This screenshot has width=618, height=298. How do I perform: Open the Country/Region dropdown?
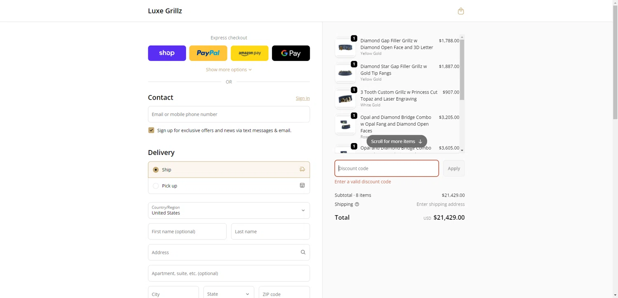[229, 211]
